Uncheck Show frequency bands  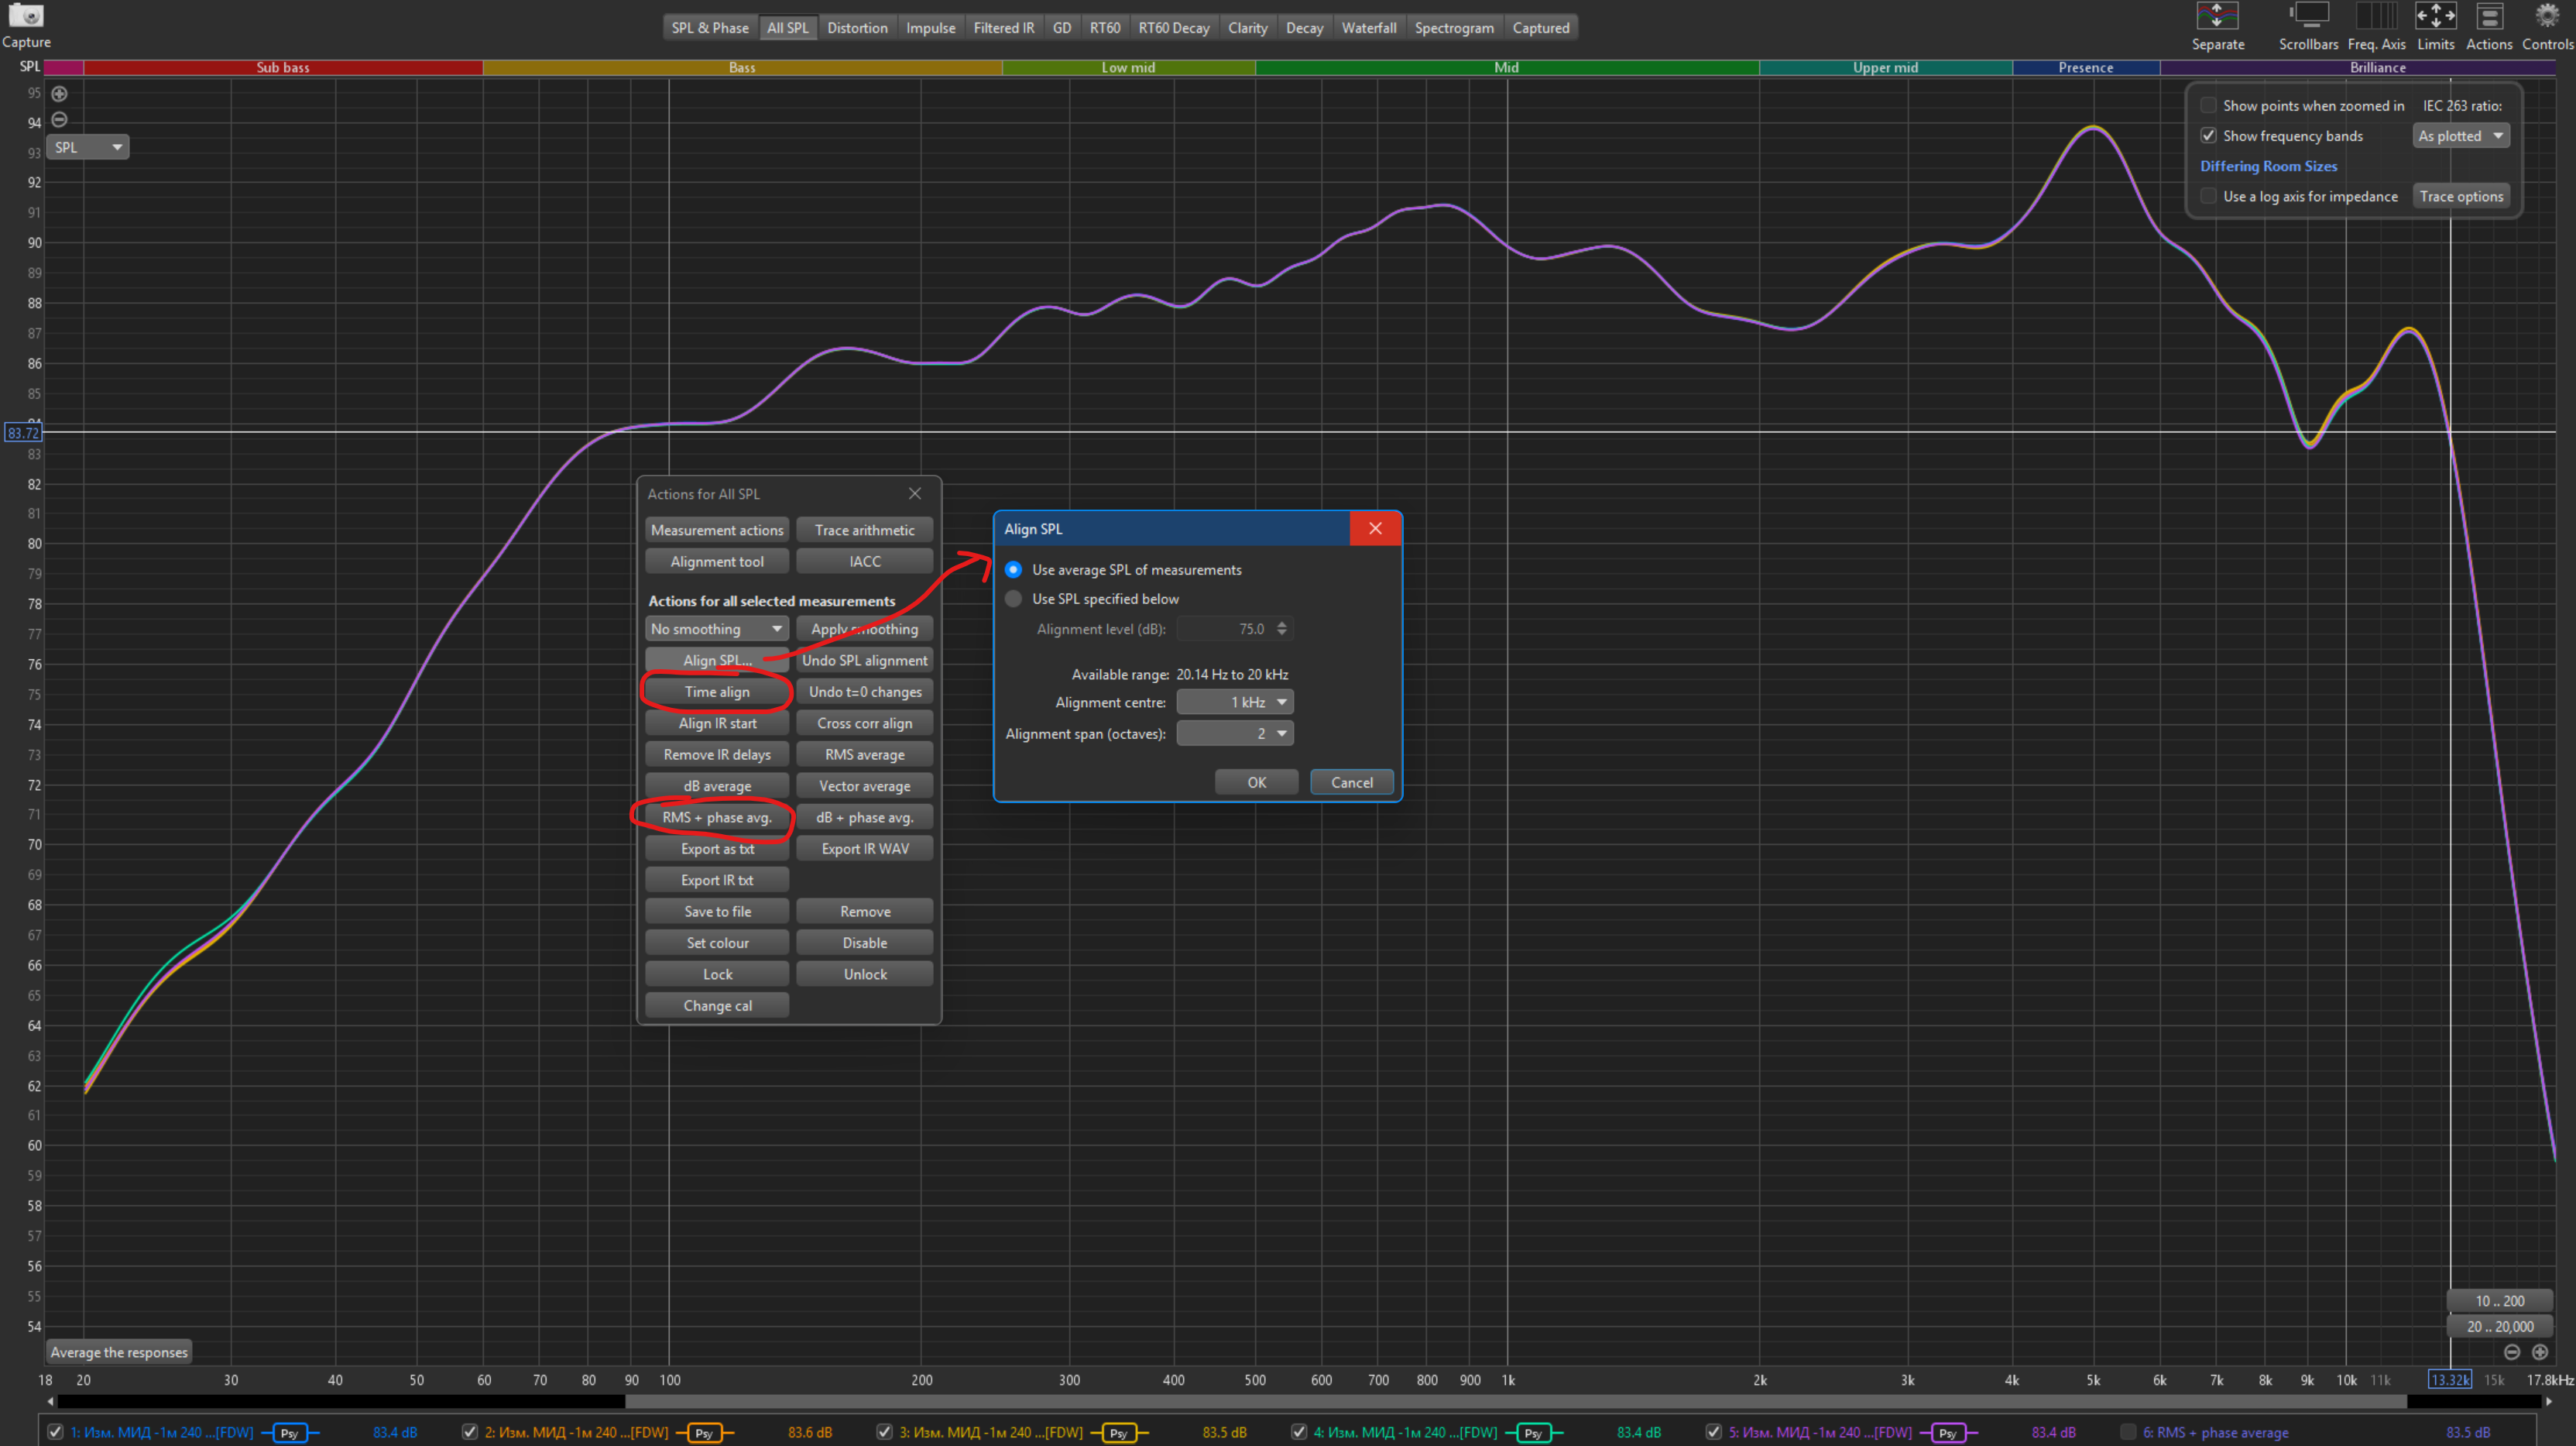2209,136
